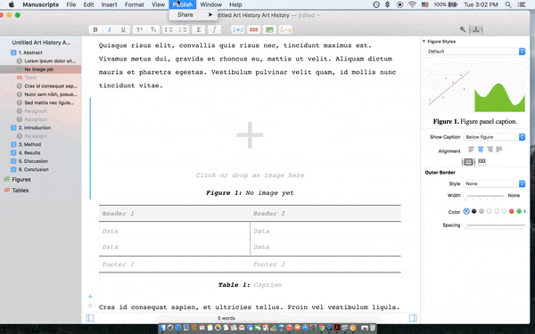The image size is (535, 334).
Task: Select the red border color swatch
Action: (512, 211)
